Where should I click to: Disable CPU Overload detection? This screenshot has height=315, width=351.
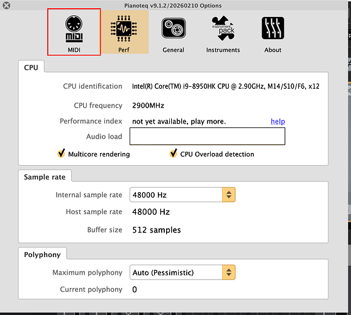[173, 154]
